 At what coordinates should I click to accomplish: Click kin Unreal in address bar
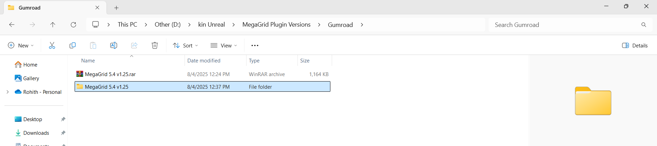pyautogui.click(x=212, y=25)
